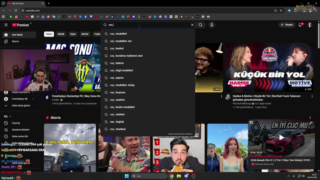Screen dimensions: 320x180
Task: Select the Mix'ler filter chip
Action: pyautogui.click(x=85, y=34)
